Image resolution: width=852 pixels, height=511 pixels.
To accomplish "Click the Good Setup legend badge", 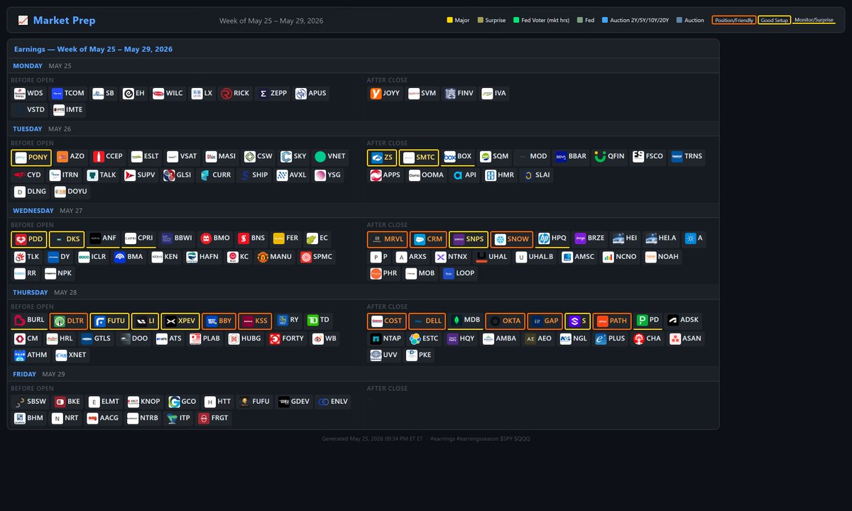I will (x=774, y=21).
